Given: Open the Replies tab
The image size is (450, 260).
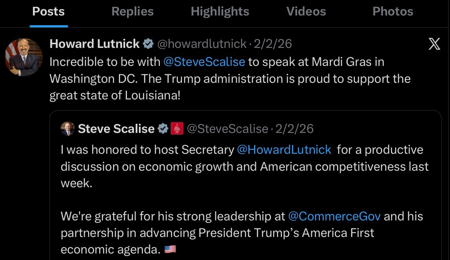Looking at the screenshot, I should click(132, 12).
